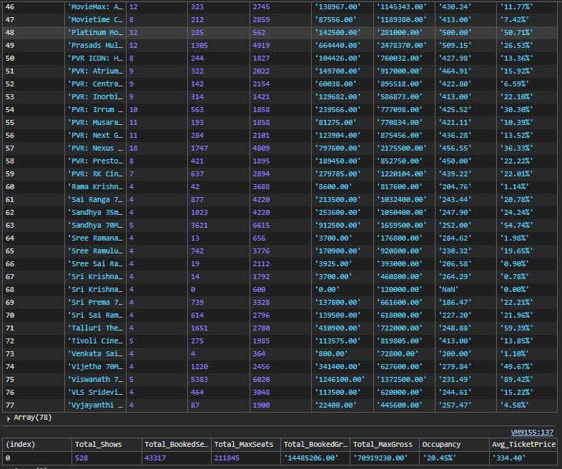Click the 'PVR: RK Cin… cell
This screenshot has height=469, width=562.
pyautogui.click(x=95, y=174)
